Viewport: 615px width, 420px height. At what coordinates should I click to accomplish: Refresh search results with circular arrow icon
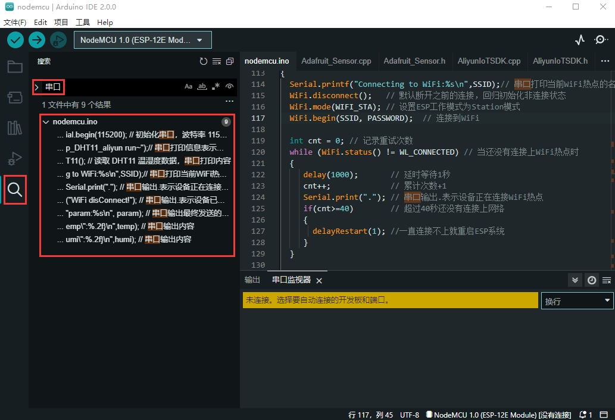(x=203, y=61)
